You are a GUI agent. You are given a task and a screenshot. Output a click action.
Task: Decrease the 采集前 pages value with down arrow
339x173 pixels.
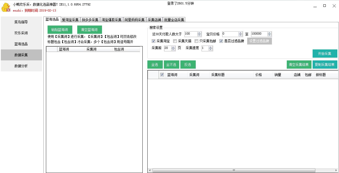[173, 49]
